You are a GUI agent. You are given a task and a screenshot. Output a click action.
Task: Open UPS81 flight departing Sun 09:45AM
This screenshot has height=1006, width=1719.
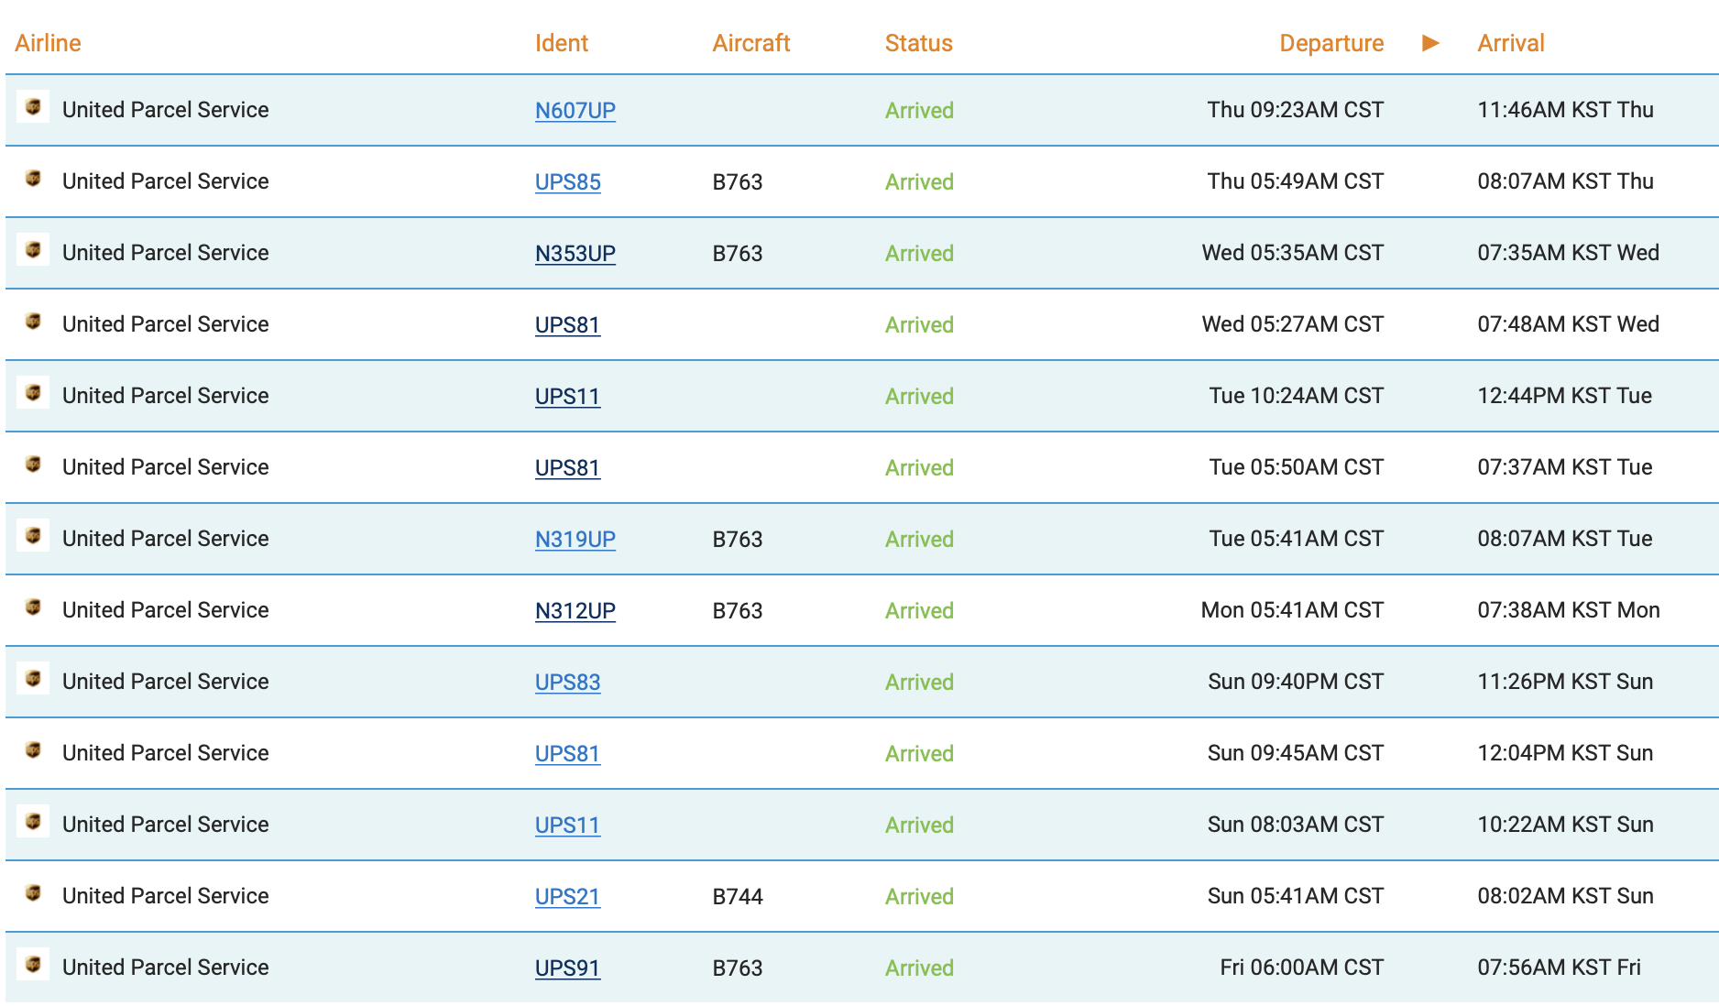pyautogui.click(x=567, y=753)
